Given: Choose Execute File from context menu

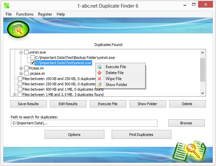Looking at the screenshot, I should pyautogui.click(x=120, y=67).
